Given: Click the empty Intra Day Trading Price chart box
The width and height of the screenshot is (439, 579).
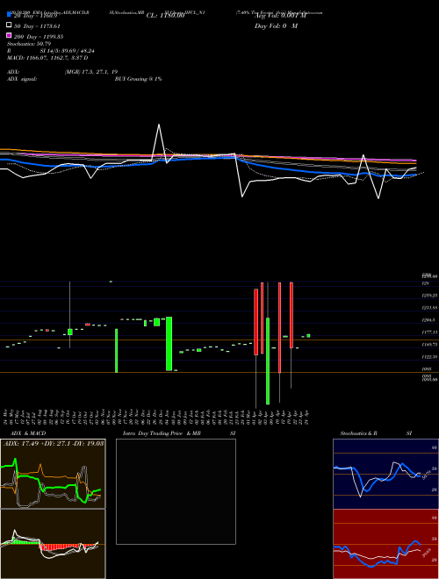Looking at the screenshot, I should (x=176, y=491).
